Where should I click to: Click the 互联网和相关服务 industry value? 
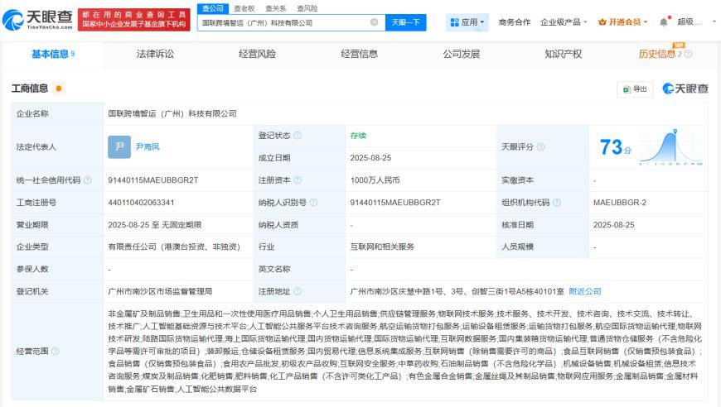coord(382,247)
